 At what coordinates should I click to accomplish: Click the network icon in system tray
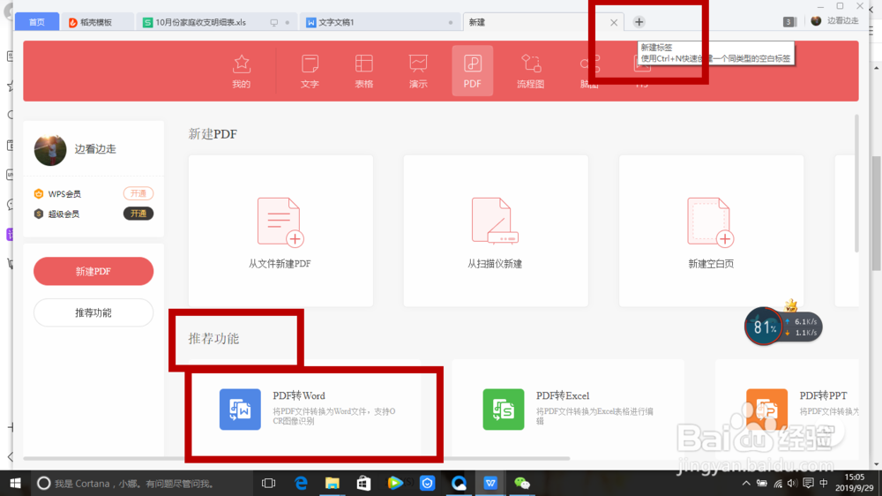click(x=778, y=484)
